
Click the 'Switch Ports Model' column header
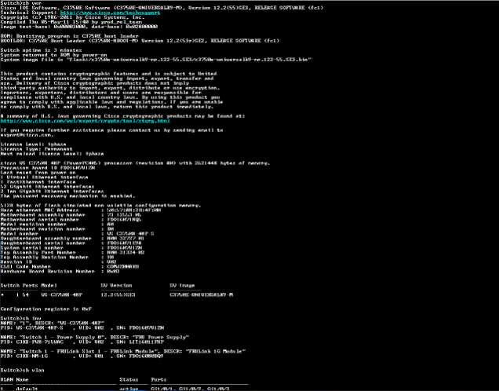29,286
